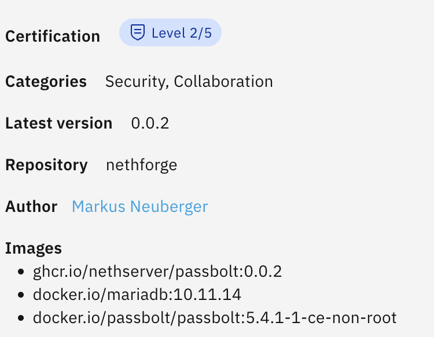Image resolution: width=434 pixels, height=337 pixels.
Task: Click the Security category
Action: 137,82
